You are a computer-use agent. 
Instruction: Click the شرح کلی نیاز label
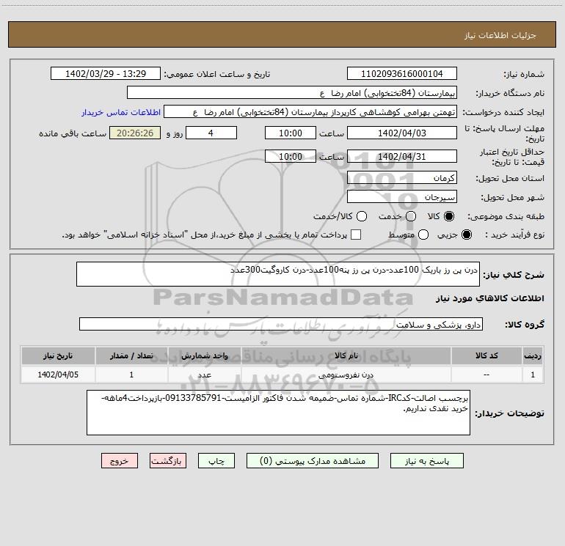click(514, 275)
